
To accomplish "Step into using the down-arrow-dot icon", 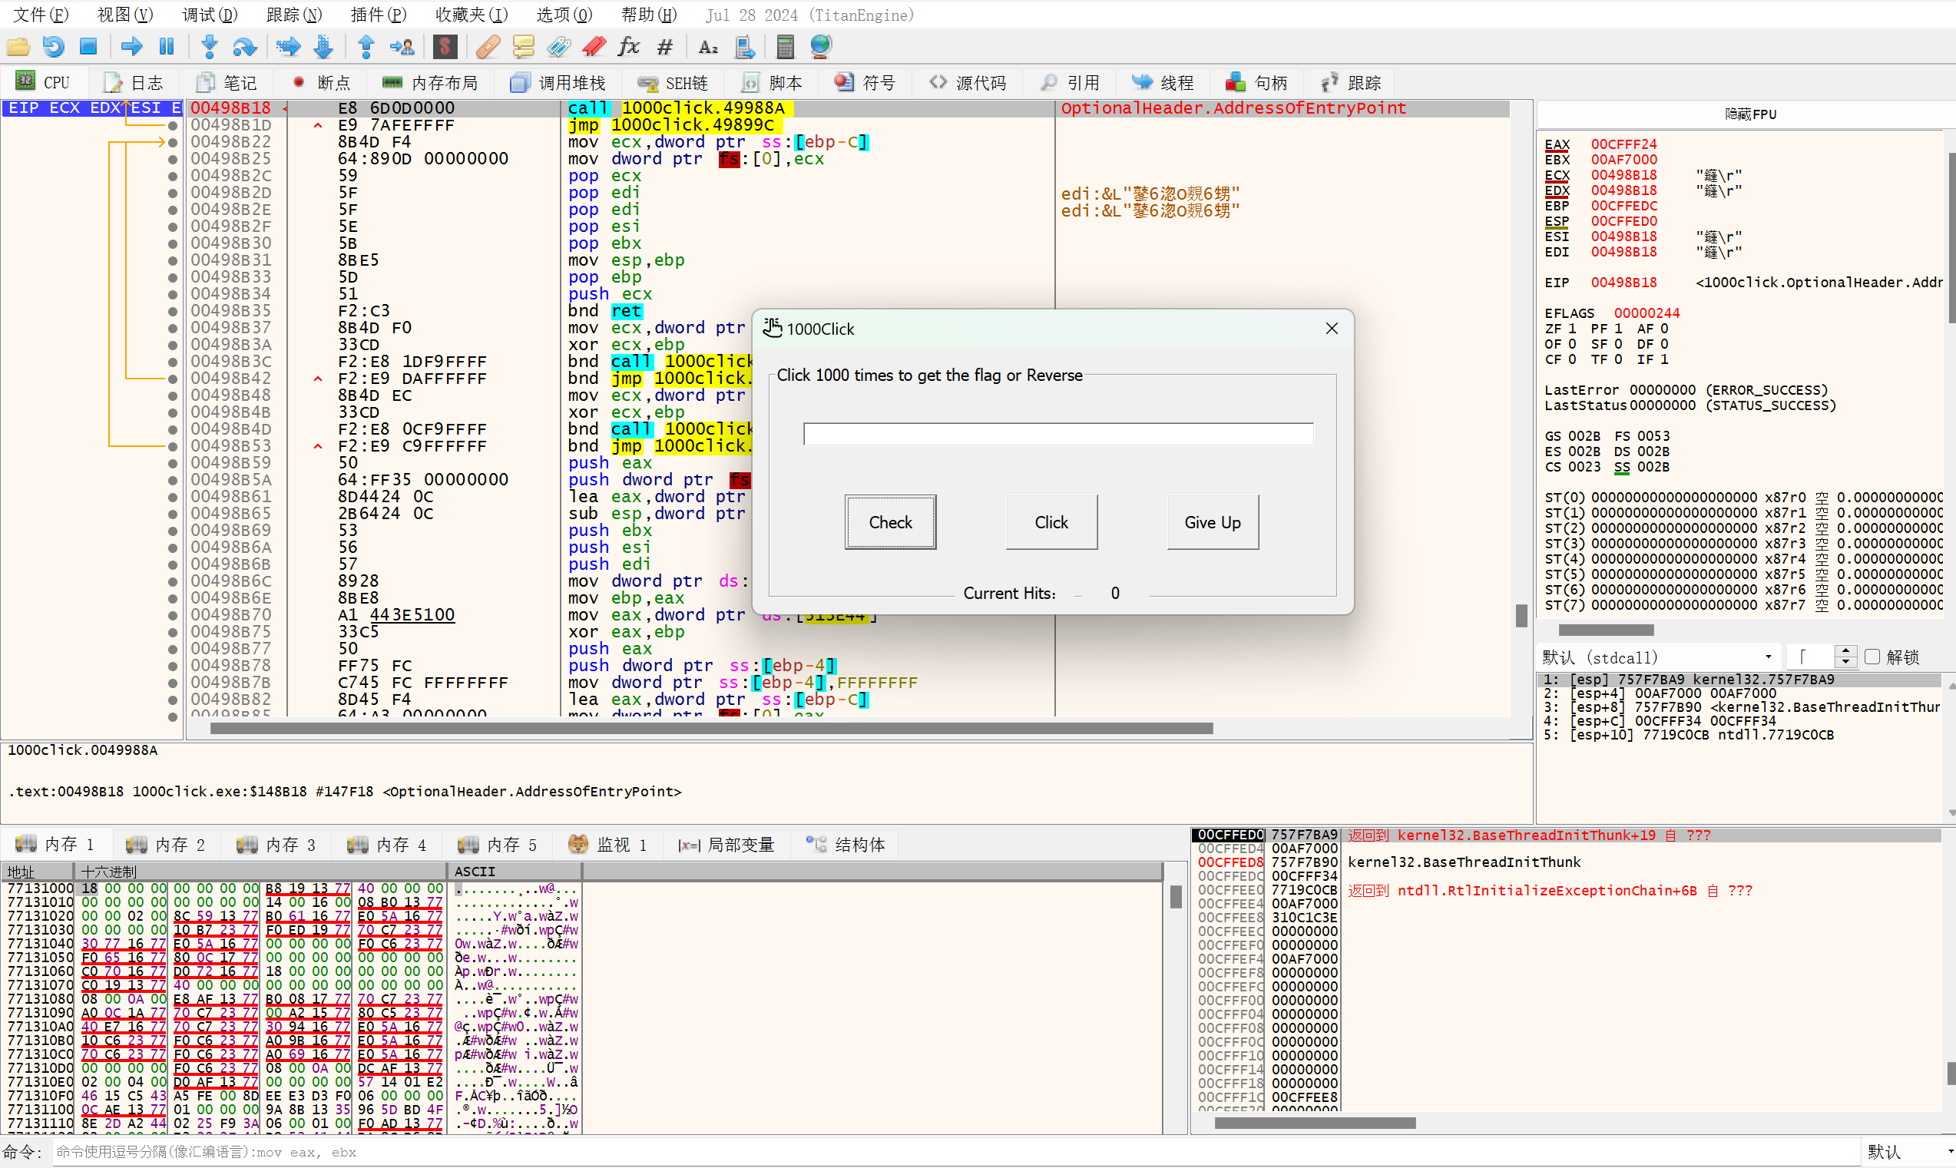I will pos(210,47).
